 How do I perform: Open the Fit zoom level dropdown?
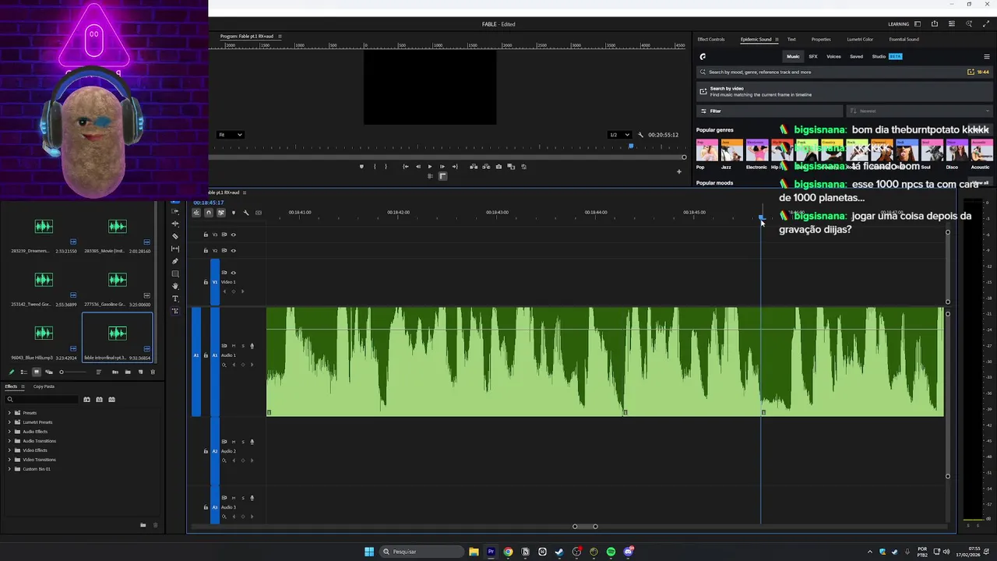(x=230, y=135)
